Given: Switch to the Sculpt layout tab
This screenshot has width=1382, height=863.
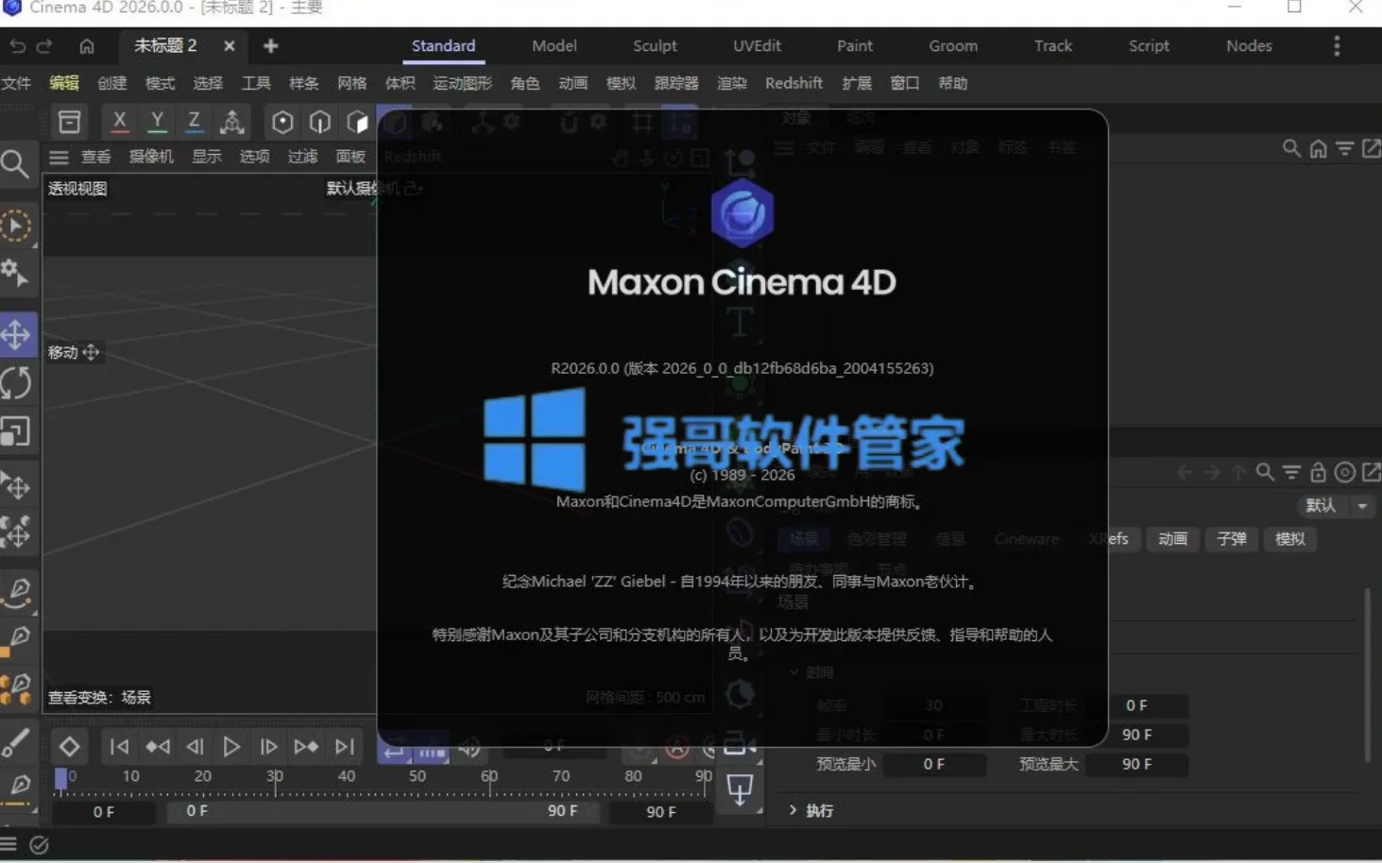Looking at the screenshot, I should 655,45.
